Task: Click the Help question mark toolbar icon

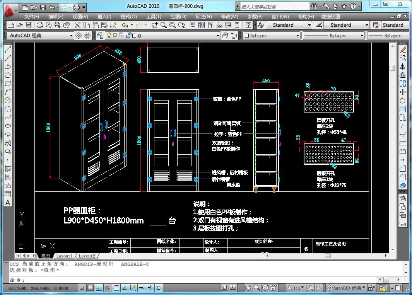Action: [248, 25]
